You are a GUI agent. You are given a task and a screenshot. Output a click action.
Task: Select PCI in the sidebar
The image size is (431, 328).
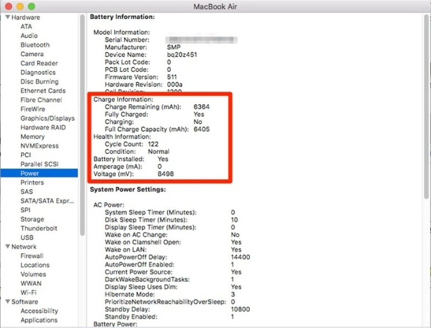[x=26, y=155]
